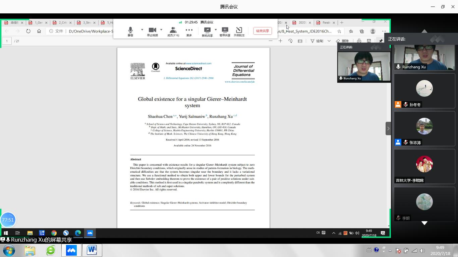Screen dimensions: 458x257
Task: Open the 成员(116) members list
Action: (173, 30)
